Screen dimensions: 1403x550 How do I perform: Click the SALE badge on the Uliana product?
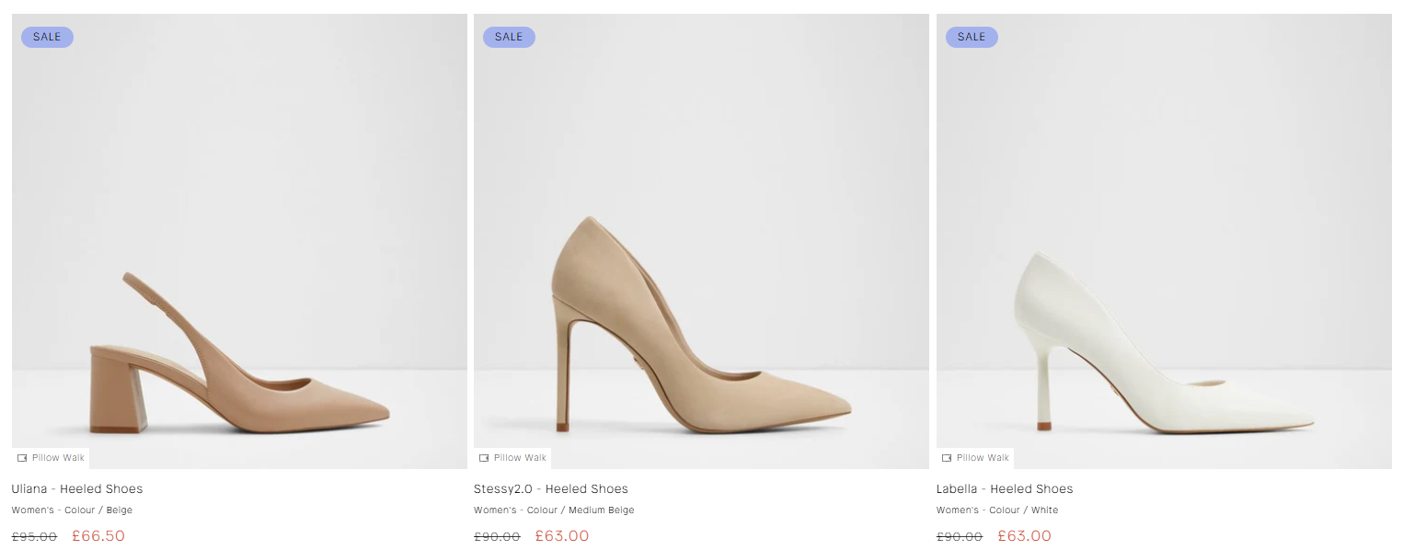tap(47, 37)
